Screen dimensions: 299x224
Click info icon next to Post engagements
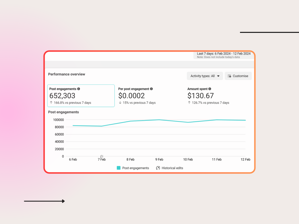(x=79, y=89)
